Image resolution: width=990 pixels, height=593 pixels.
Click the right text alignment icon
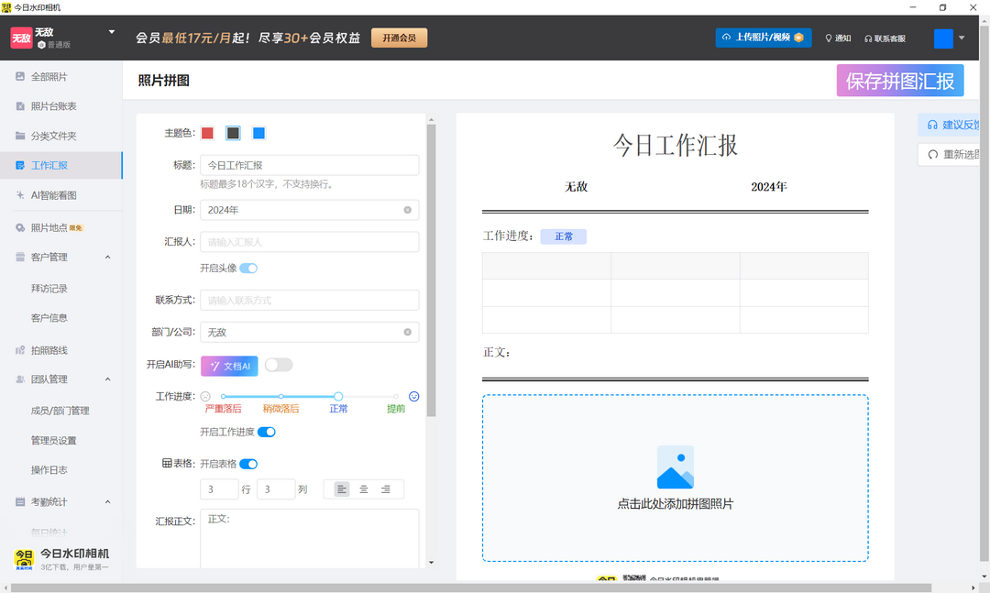pos(386,489)
